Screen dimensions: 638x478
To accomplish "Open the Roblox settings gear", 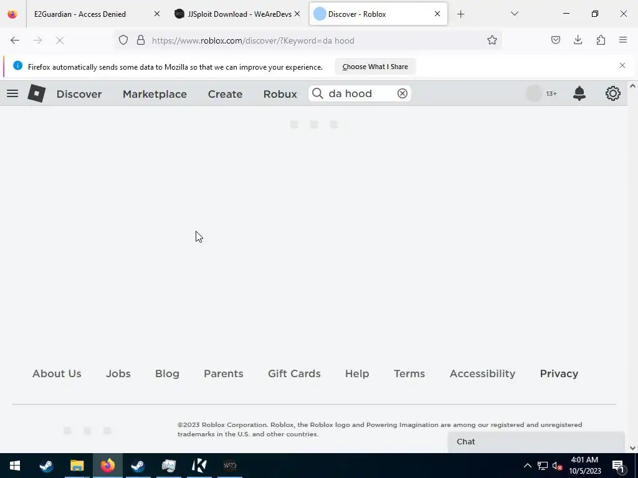I will pyautogui.click(x=613, y=93).
